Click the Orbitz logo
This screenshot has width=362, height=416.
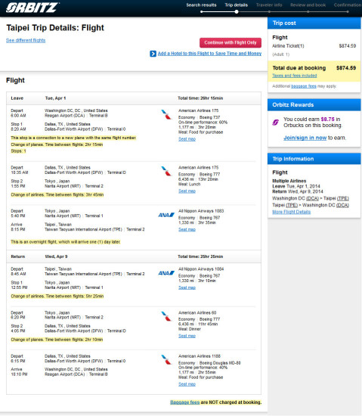coord(32,8)
